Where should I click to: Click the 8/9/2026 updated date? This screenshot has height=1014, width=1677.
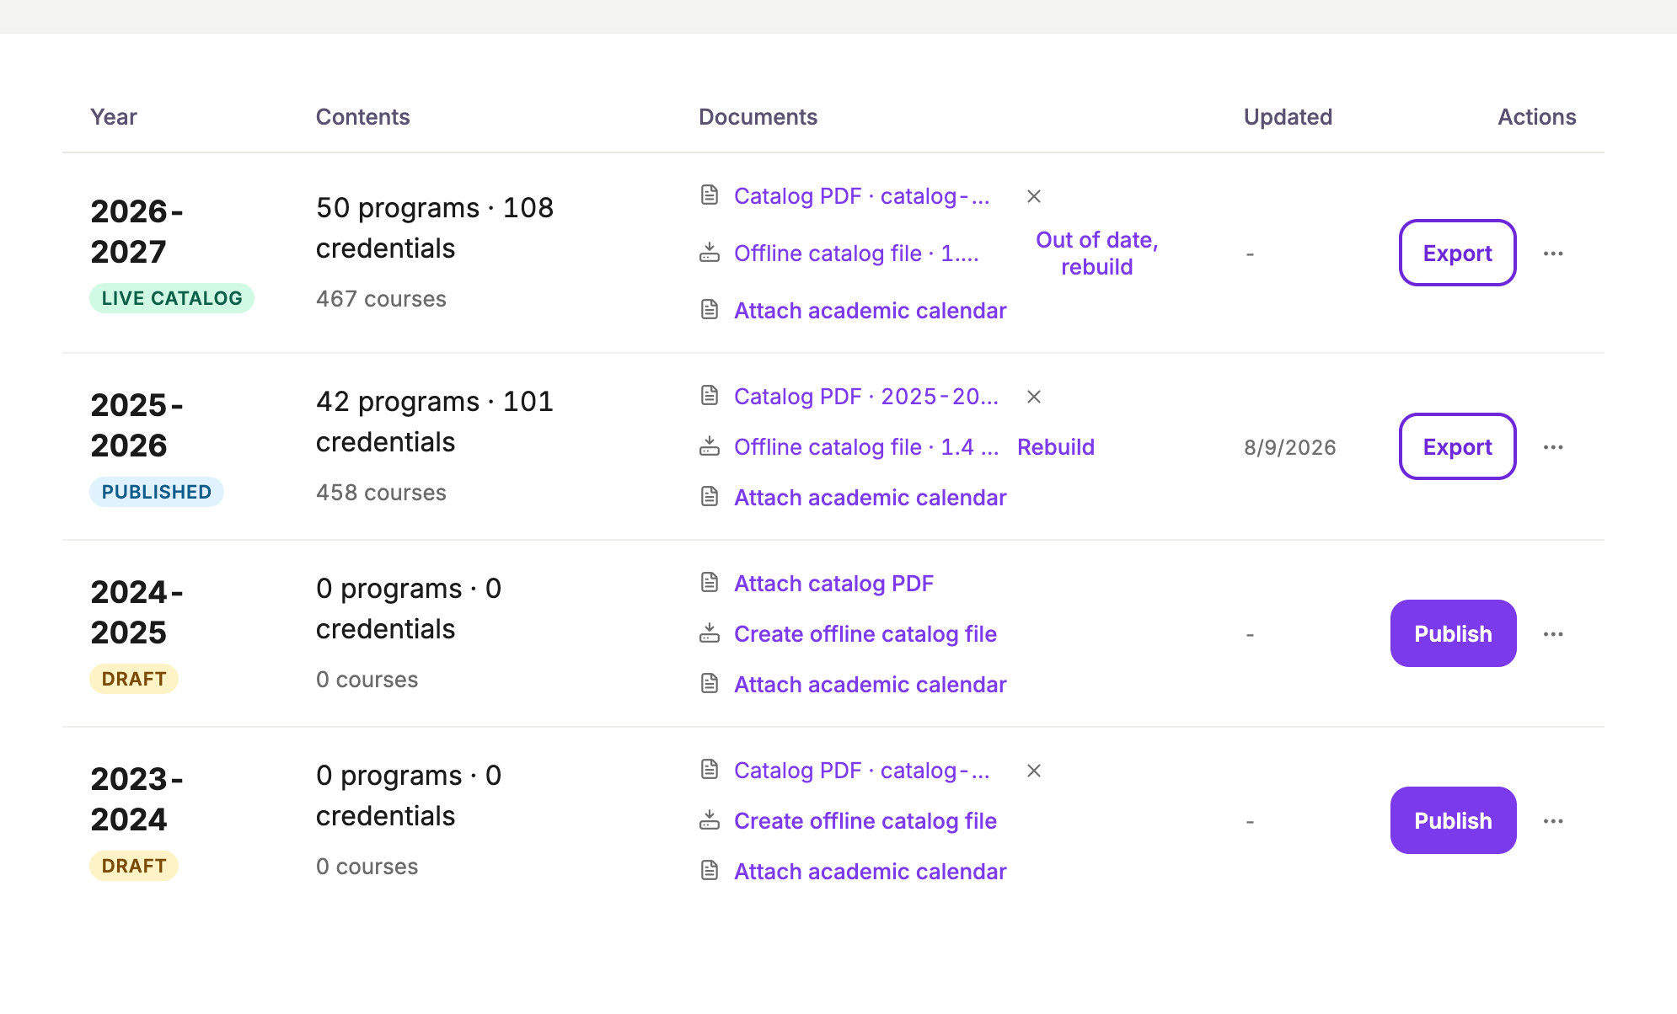[1289, 447]
